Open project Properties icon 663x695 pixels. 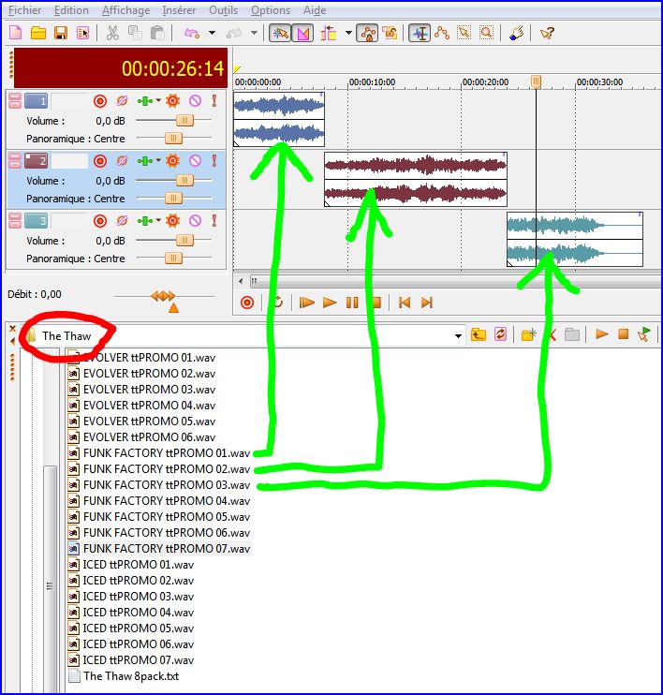coord(82,33)
